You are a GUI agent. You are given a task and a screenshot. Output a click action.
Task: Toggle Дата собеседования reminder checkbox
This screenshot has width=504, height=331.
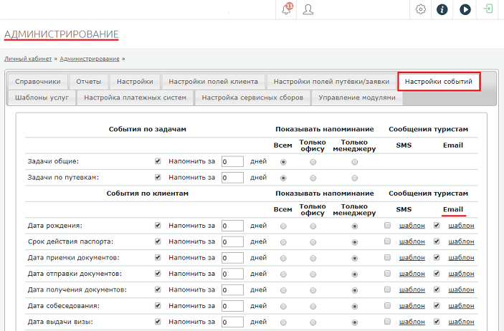pyautogui.click(x=158, y=306)
